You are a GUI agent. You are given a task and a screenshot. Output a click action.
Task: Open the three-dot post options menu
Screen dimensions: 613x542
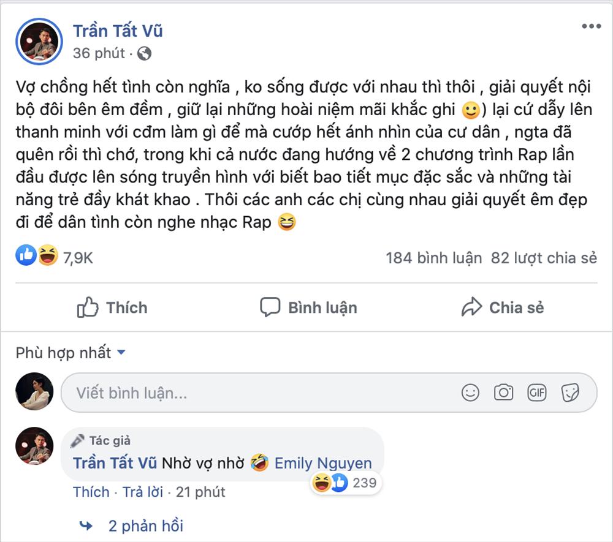(x=592, y=27)
